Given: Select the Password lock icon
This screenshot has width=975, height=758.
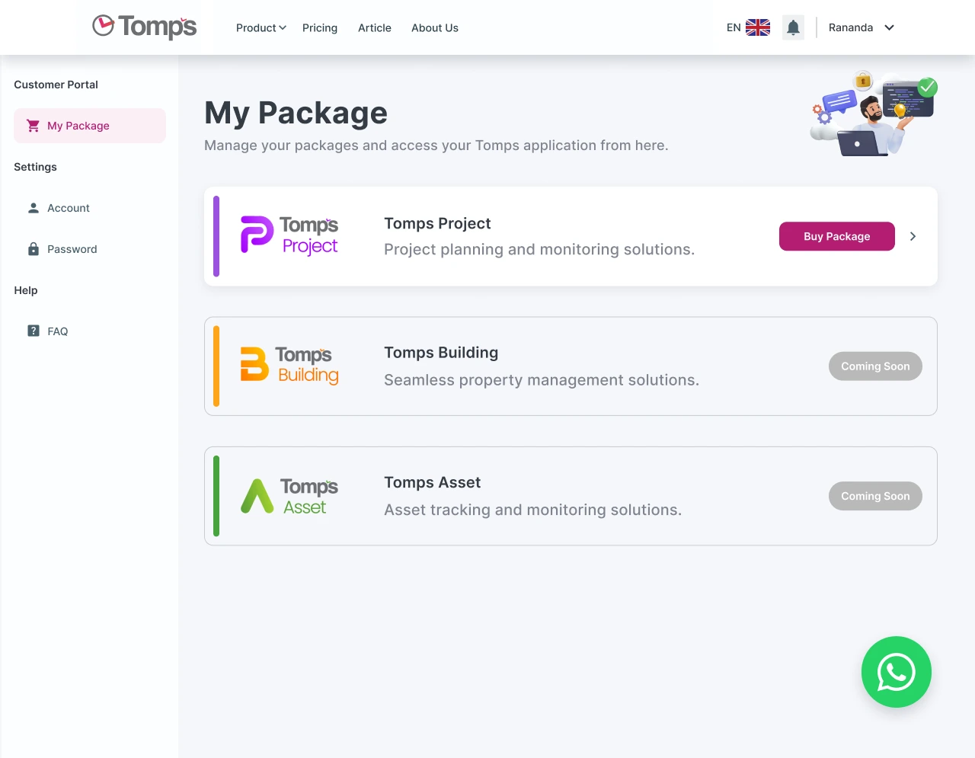Looking at the screenshot, I should 33,248.
